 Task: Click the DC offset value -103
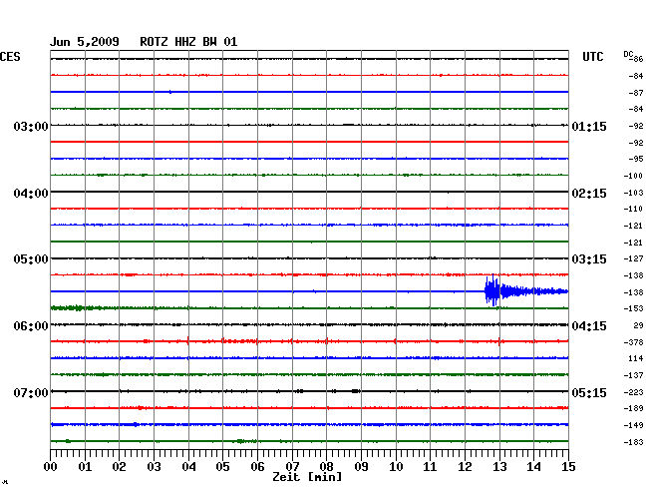(x=633, y=193)
